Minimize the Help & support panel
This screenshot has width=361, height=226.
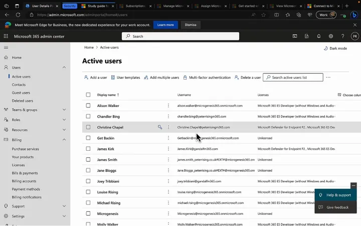[353, 185]
